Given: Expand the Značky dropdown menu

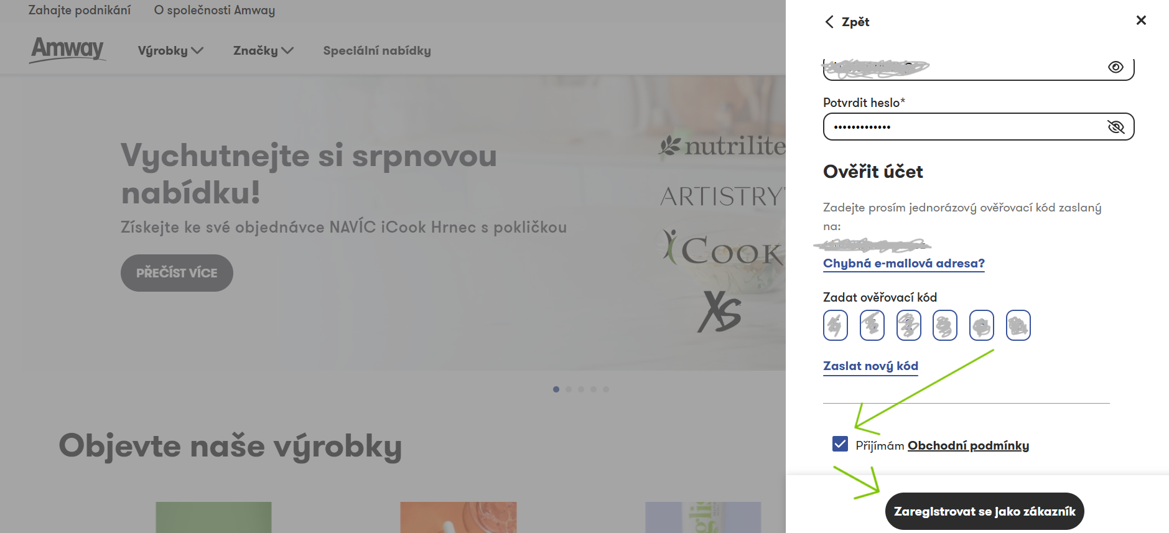Looking at the screenshot, I should point(263,51).
